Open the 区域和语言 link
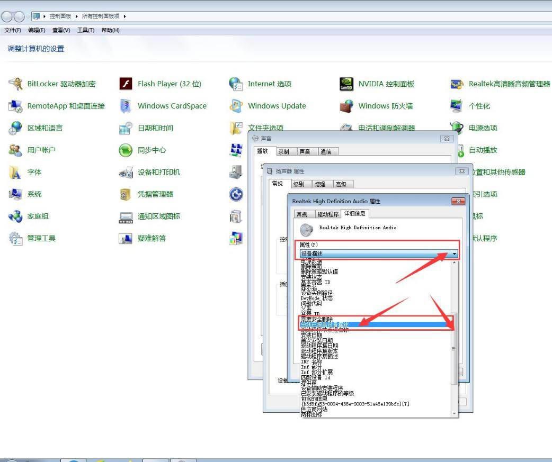The image size is (552, 462). pos(44,128)
